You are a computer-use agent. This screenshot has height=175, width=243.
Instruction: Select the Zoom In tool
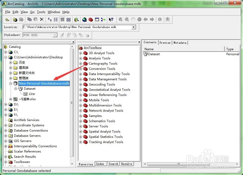[x=120, y=19]
